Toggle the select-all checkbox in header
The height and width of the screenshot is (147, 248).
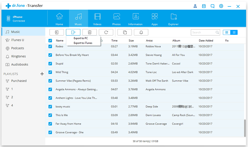(50, 41)
